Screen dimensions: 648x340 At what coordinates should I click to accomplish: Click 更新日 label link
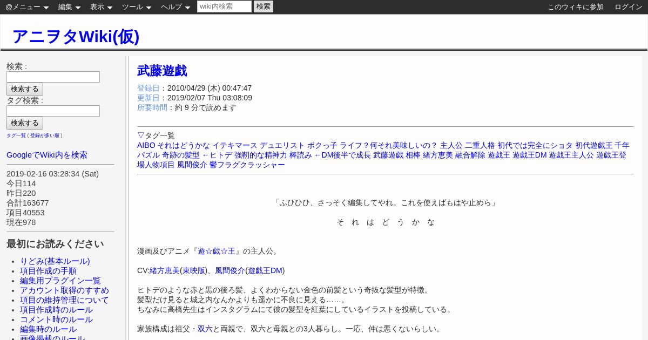(148, 98)
